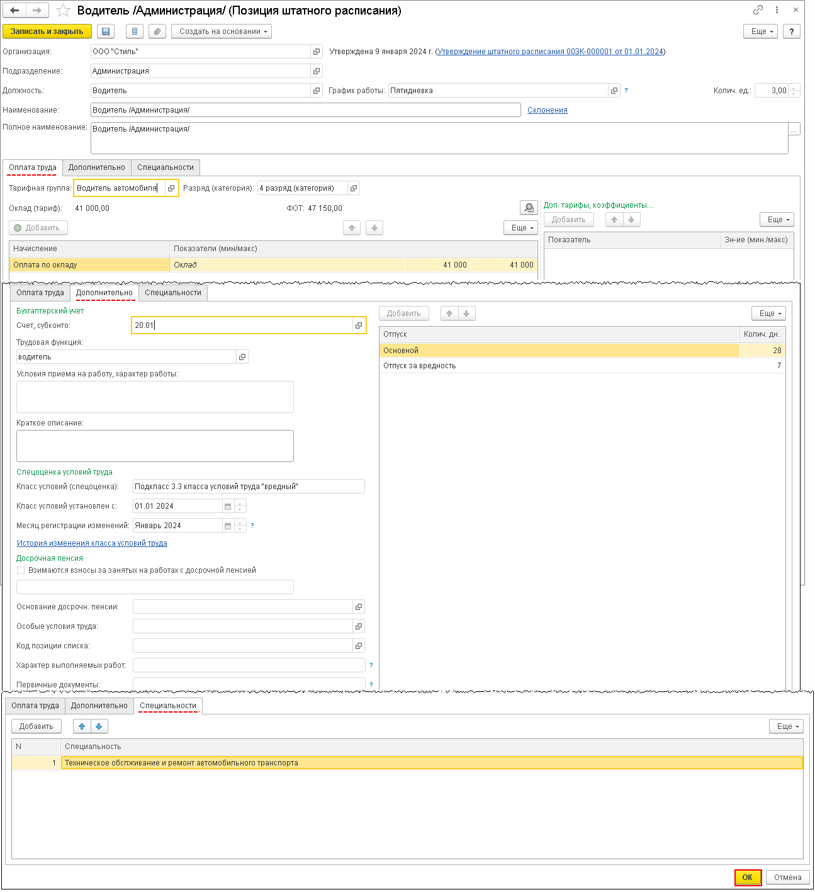Open the Еще menu in the Доп. тарифы panel
815x892 pixels.
(777, 220)
